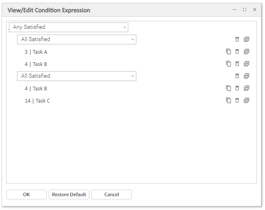265x210 pixels.
Task: Add a condition to the second All Satisfied group
Action: pos(246,76)
